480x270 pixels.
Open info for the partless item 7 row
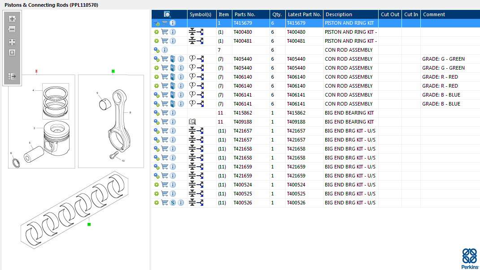(x=165, y=50)
